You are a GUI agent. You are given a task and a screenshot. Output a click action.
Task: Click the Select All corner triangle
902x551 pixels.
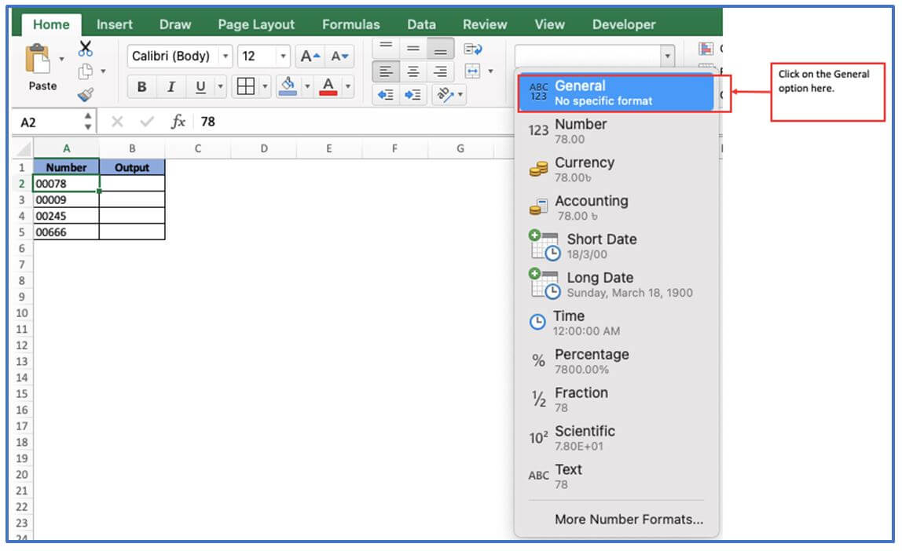tap(24, 149)
